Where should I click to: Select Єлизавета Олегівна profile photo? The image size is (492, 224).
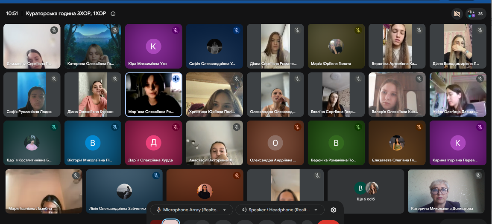pos(397,143)
